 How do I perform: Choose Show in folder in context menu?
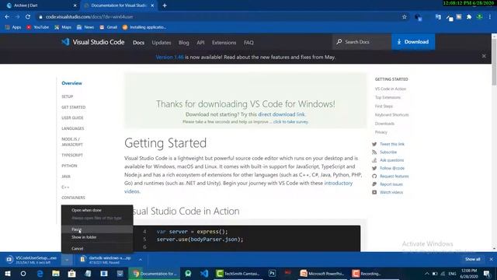coord(97,237)
